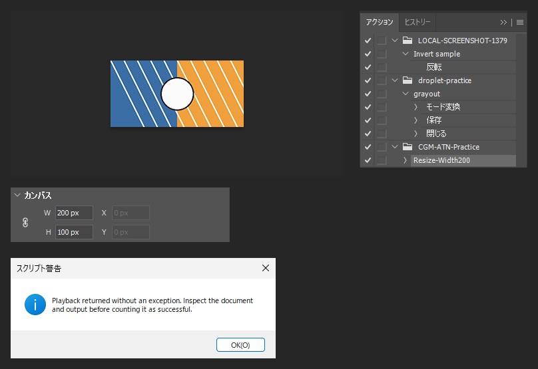The image size is (538, 369).
Task: Expand the Resize-Width200 action
Action: click(x=405, y=160)
